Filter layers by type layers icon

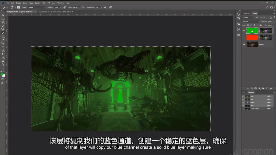(x=264, y=18)
